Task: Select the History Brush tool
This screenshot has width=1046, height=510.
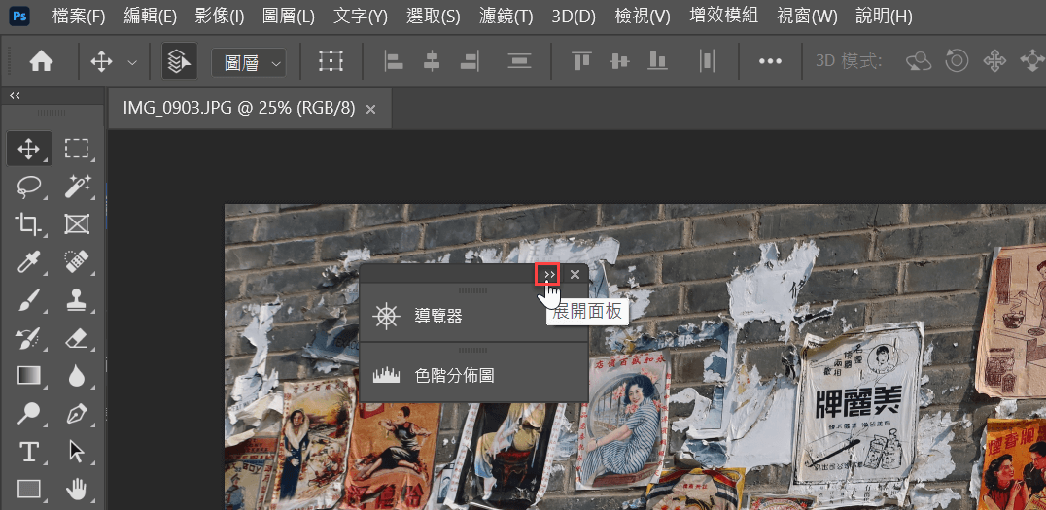Action: pyautogui.click(x=29, y=339)
